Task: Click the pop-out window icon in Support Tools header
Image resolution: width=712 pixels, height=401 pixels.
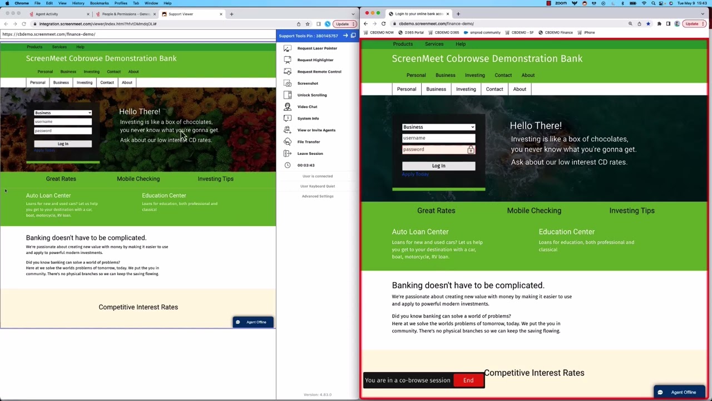Action: coord(353,36)
